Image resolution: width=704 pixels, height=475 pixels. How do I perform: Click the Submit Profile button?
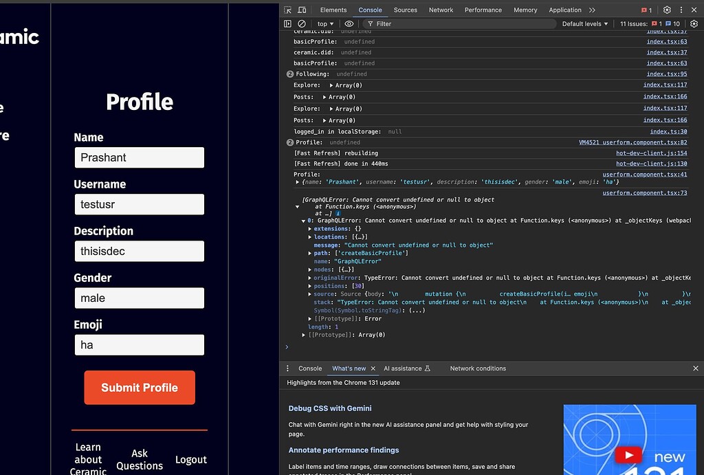(140, 387)
